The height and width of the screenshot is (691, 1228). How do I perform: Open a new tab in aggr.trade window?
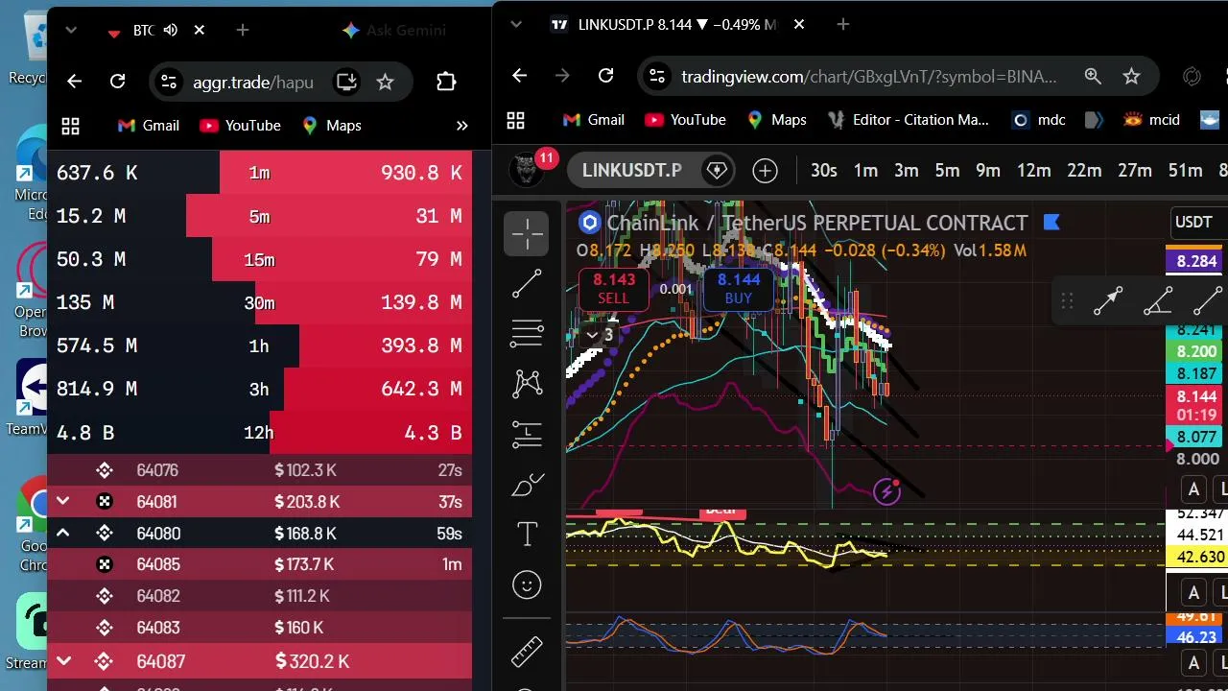coord(243,30)
